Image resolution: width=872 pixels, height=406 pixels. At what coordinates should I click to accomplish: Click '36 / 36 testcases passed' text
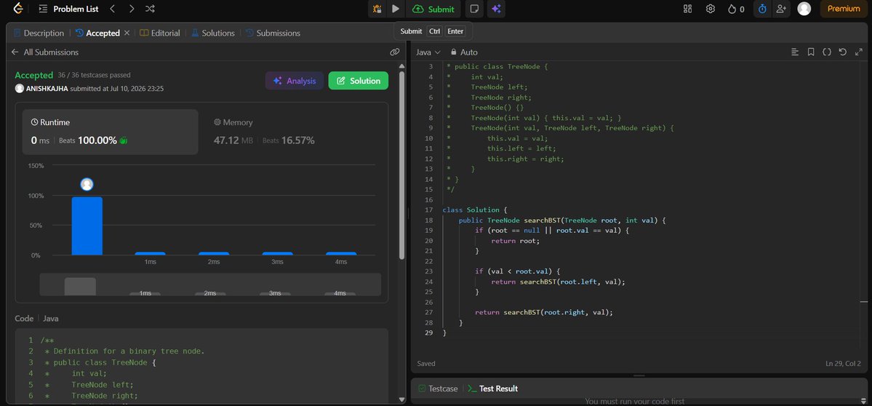[x=94, y=75]
